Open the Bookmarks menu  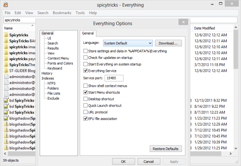pos(62,13)
